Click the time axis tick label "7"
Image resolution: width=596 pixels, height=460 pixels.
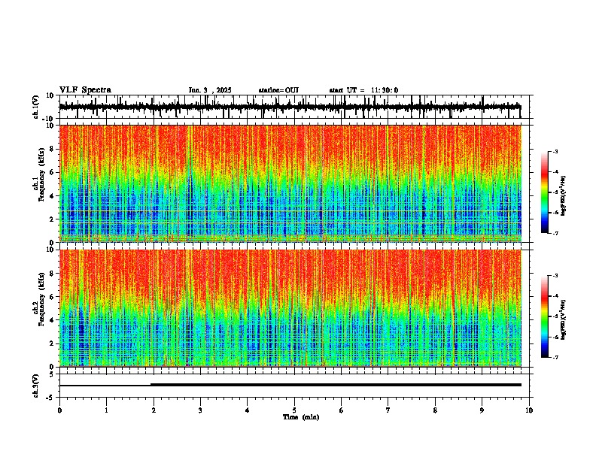[388, 410]
